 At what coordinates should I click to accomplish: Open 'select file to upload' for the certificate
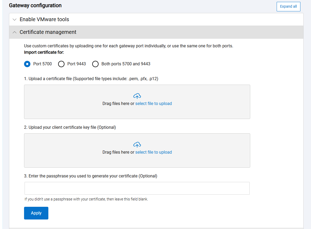coord(154,103)
